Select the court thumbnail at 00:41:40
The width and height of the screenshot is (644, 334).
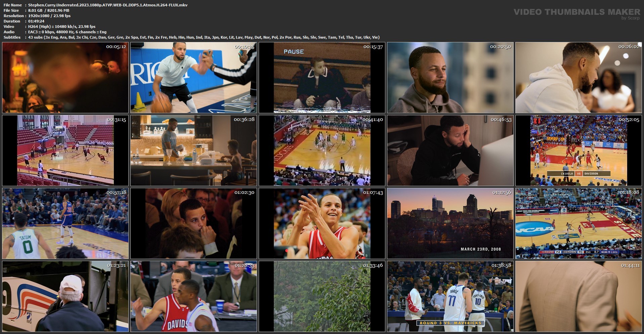(x=322, y=151)
